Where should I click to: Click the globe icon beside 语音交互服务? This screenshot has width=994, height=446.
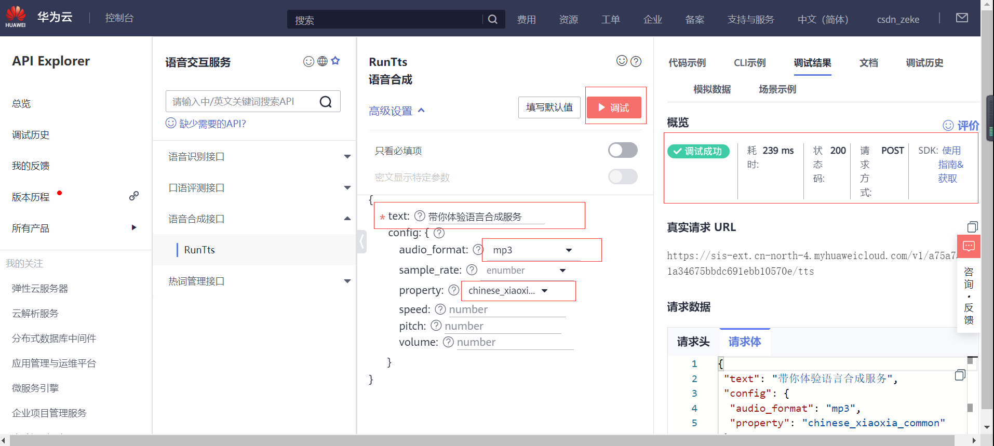pyautogui.click(x=323, y=61)
